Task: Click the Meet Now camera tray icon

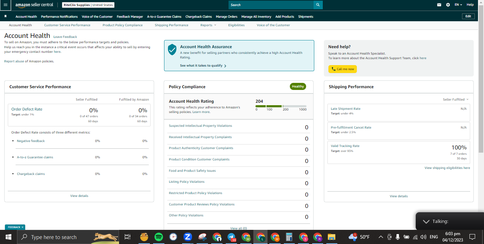Action: point(389,237)
